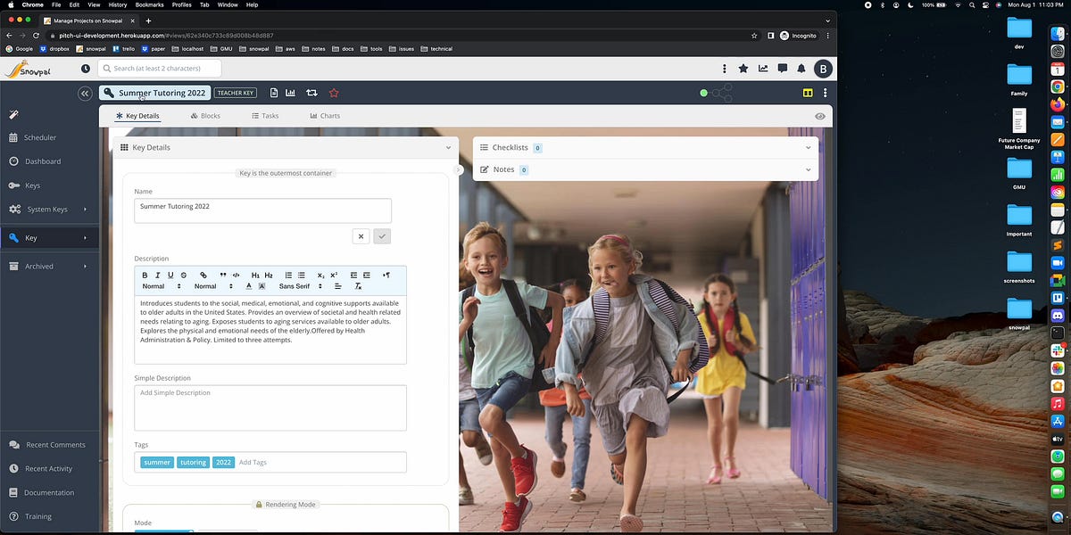Increase indent in description editor
The image size is (1071, 535).
pos(367,275)
